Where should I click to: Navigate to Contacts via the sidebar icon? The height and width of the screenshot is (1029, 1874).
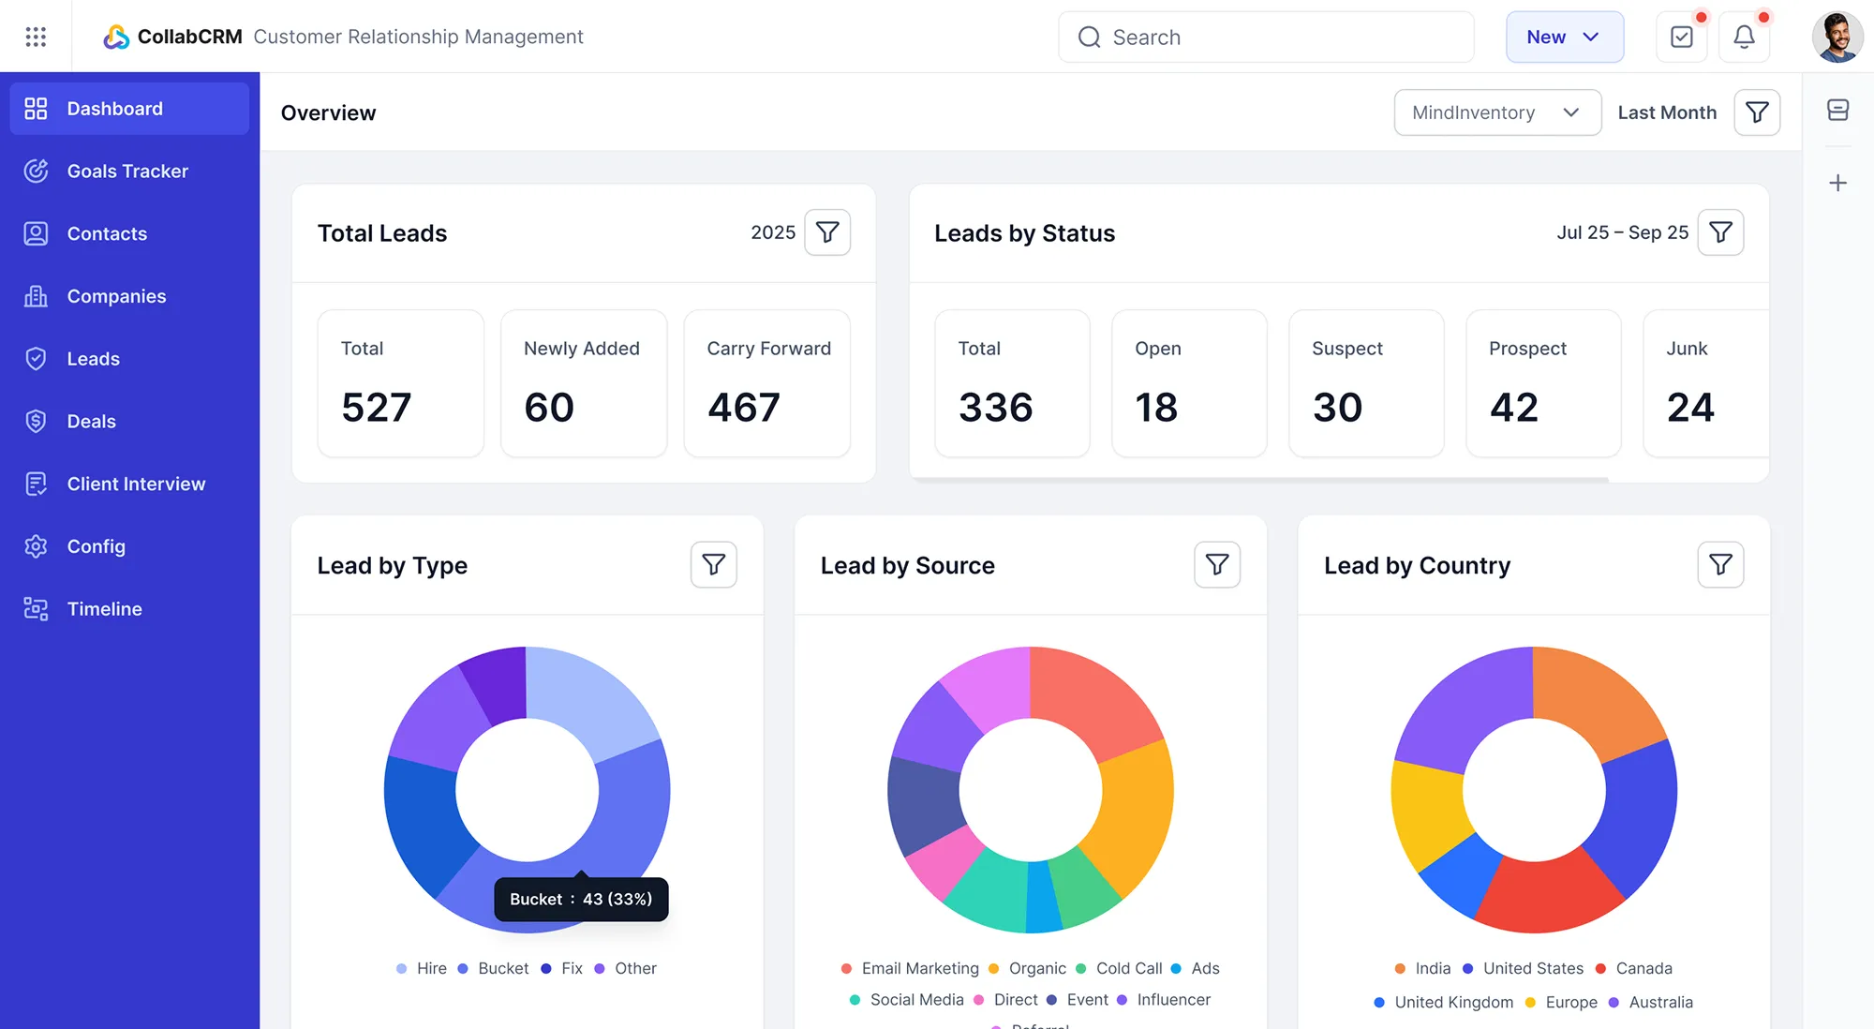click(x=36, y=233)
